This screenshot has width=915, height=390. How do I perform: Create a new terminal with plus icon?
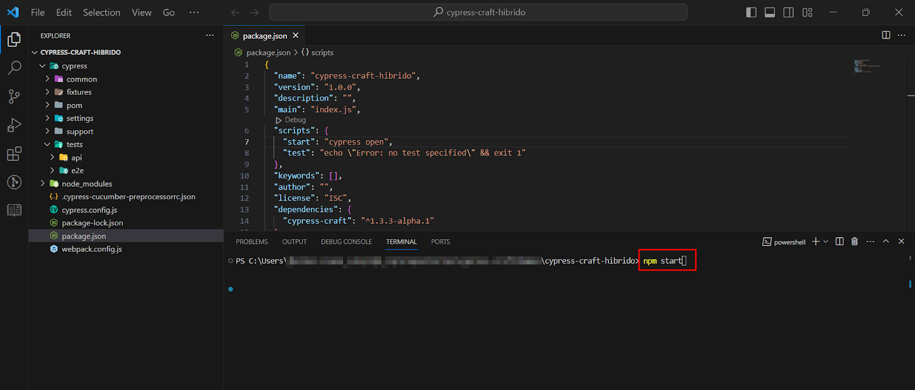pos(816,242)
